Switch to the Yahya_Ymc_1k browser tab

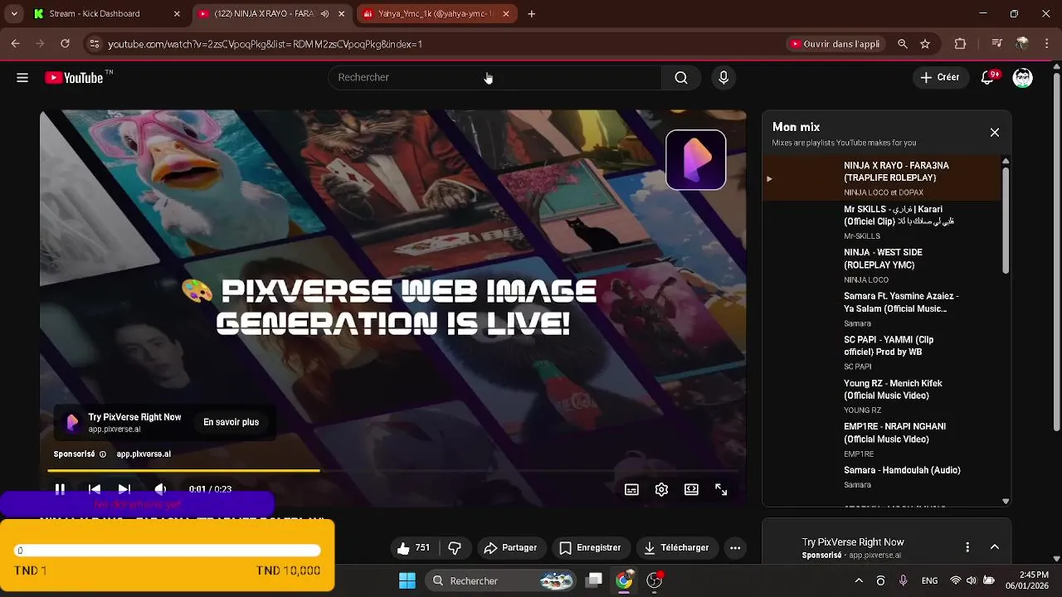[x=437, y=13]
